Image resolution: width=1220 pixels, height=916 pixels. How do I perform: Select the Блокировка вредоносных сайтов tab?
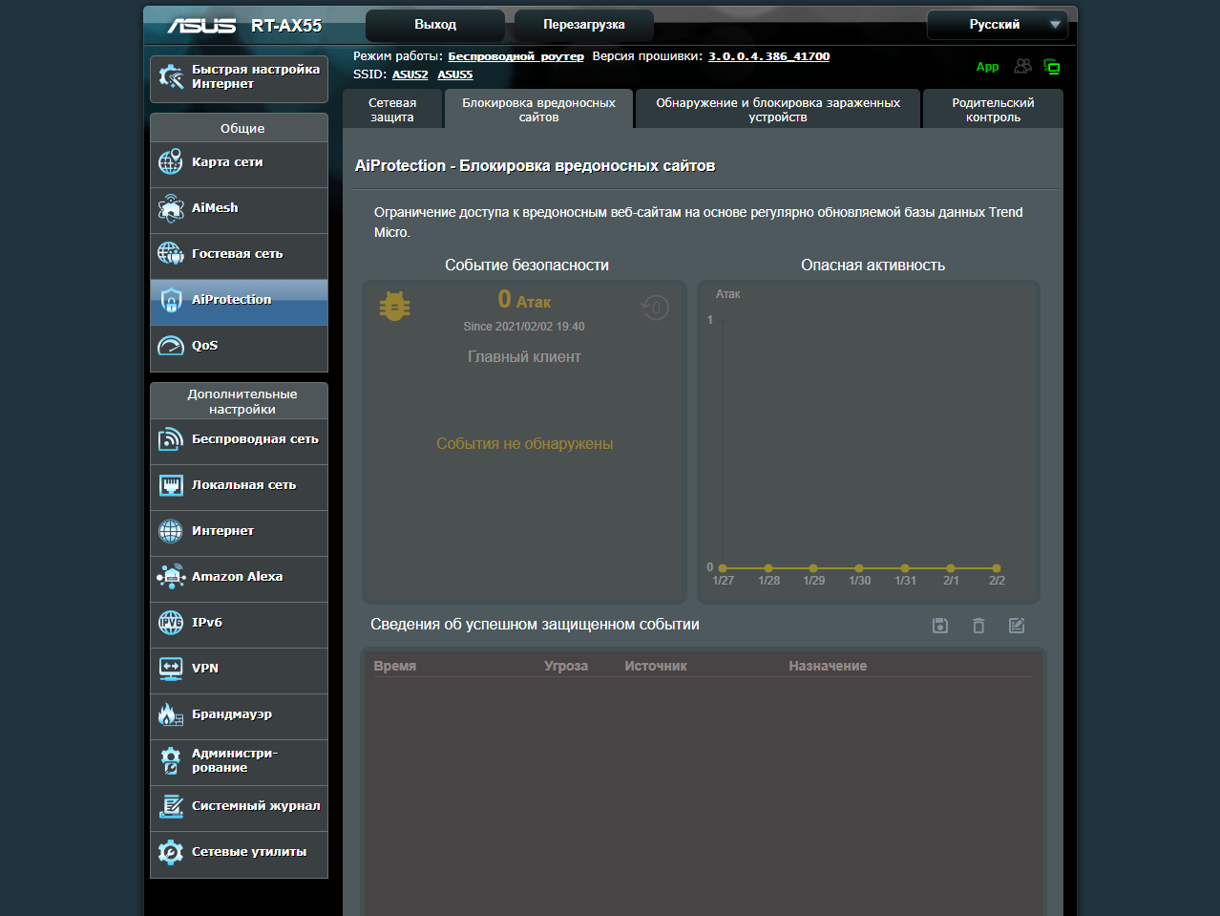(x=538, y=110)
